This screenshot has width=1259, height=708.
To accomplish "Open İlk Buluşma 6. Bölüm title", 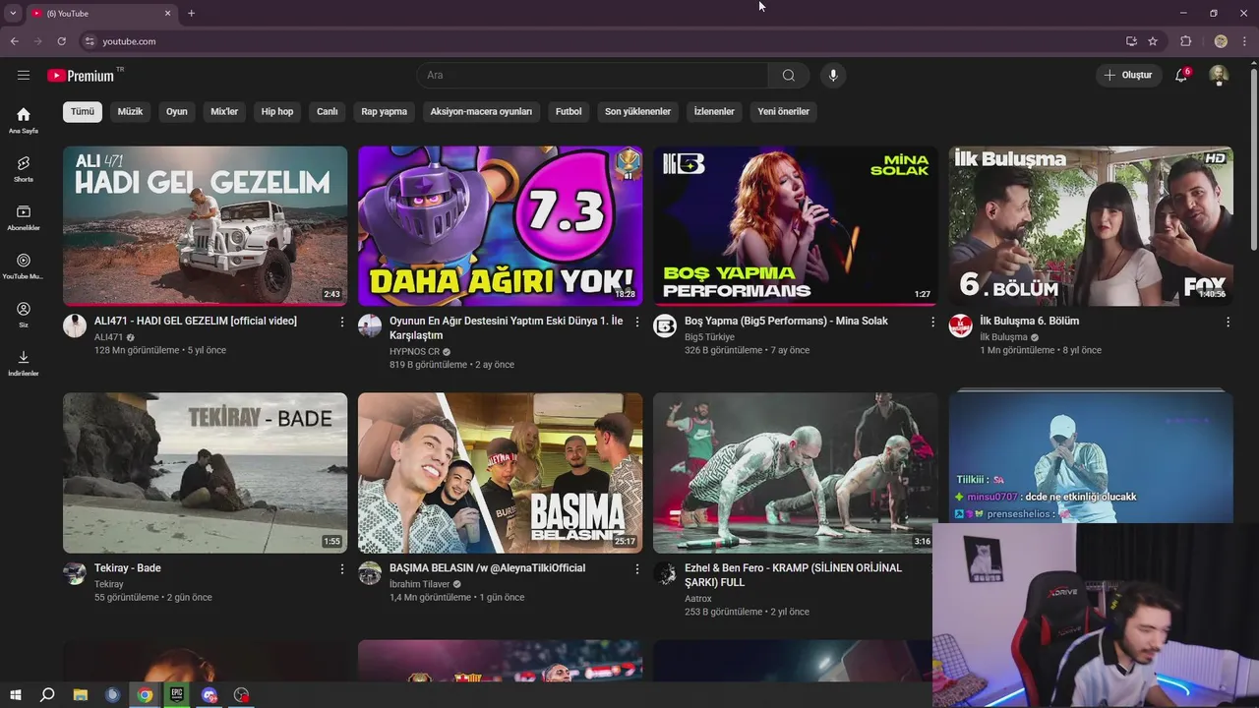I will (1029, 321).
